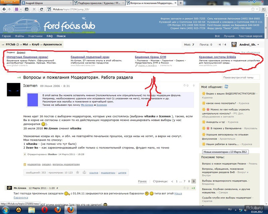Open Крановые системы Erikkila ad link
268x214 pixels.
tap(217, 57)
